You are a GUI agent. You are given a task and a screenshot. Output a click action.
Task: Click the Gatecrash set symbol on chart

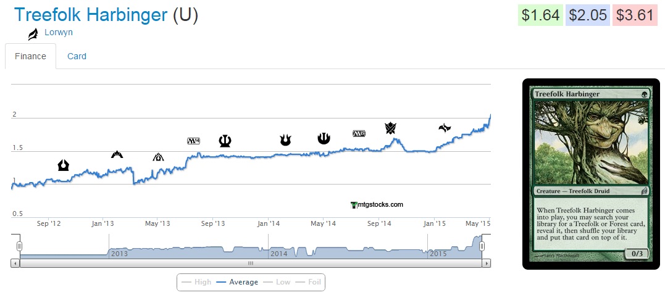(117, 154)
